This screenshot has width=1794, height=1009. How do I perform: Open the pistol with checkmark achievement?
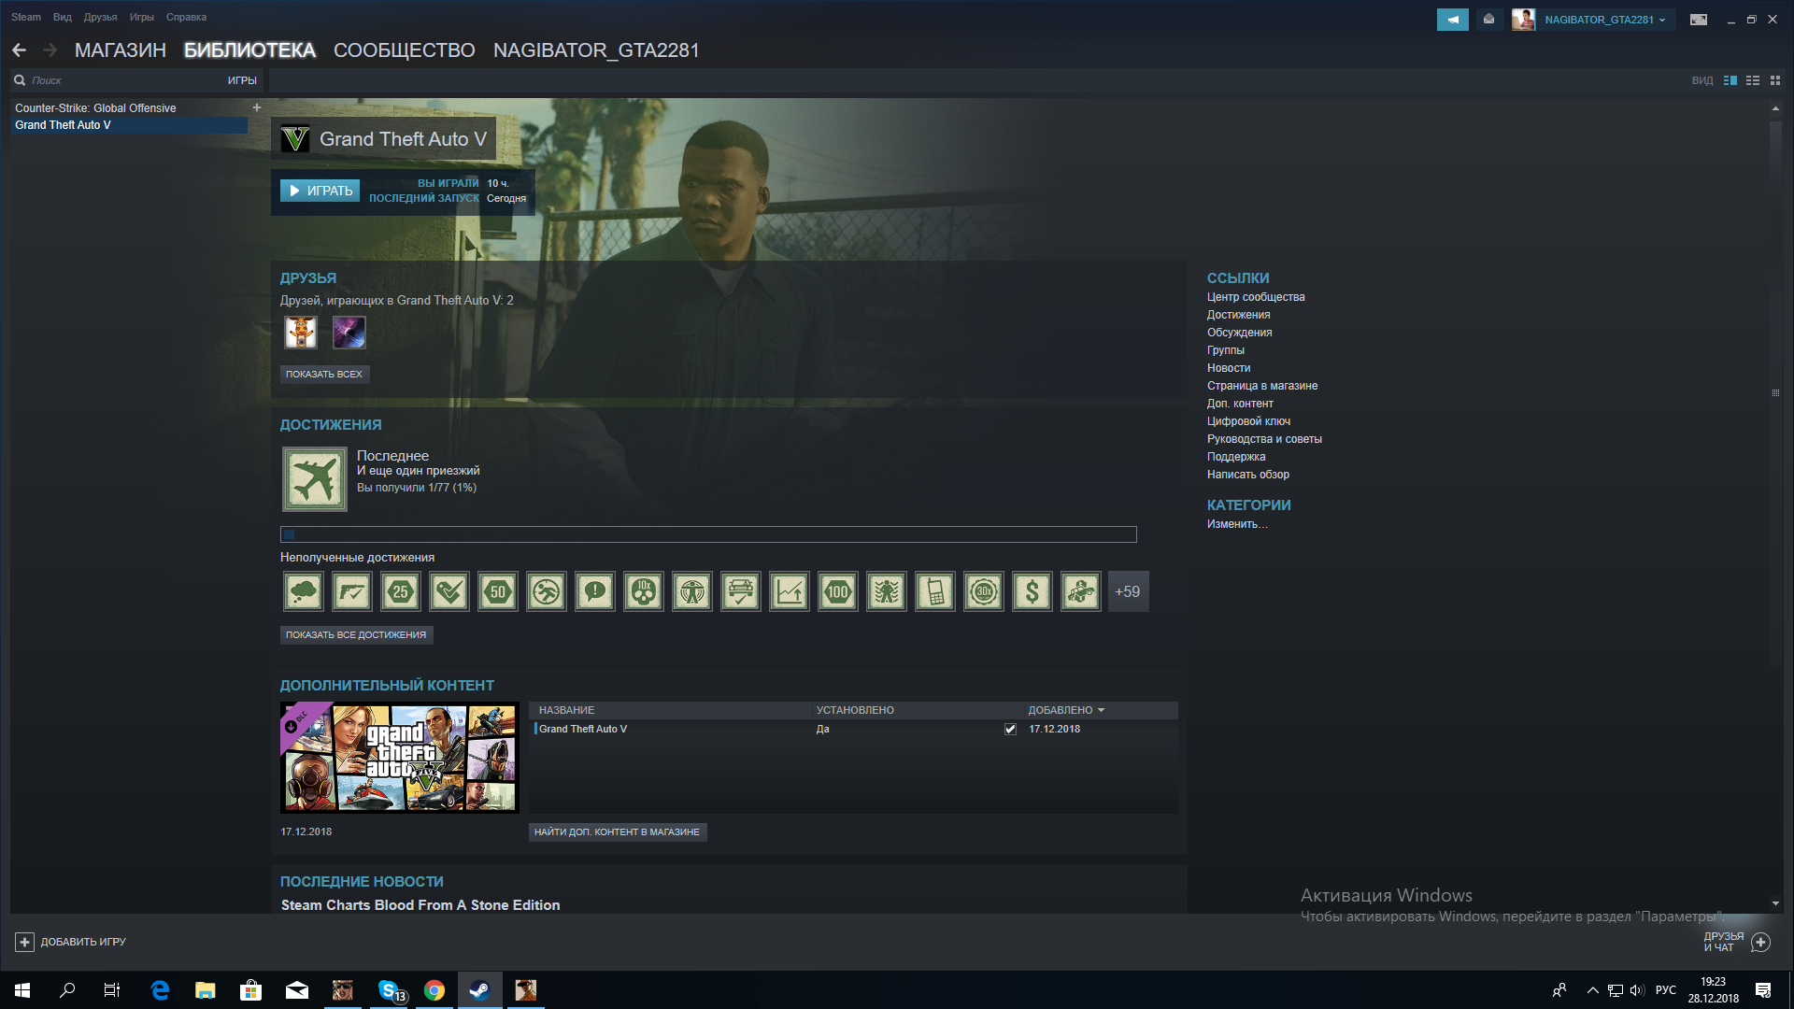(x=352, y=591)
